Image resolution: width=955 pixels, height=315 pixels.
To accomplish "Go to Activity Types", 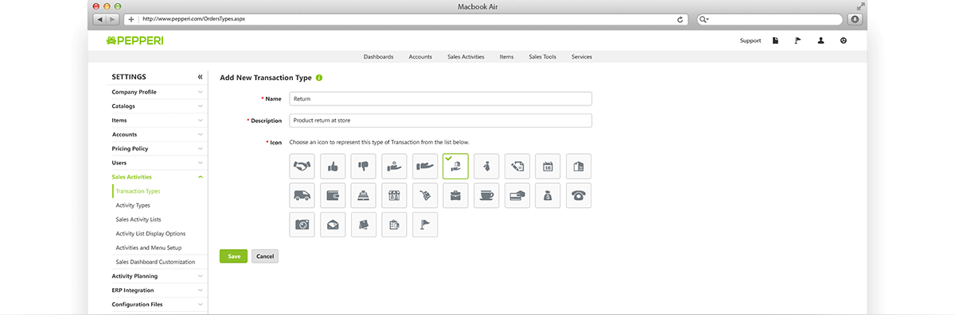I will coord(133,205).
